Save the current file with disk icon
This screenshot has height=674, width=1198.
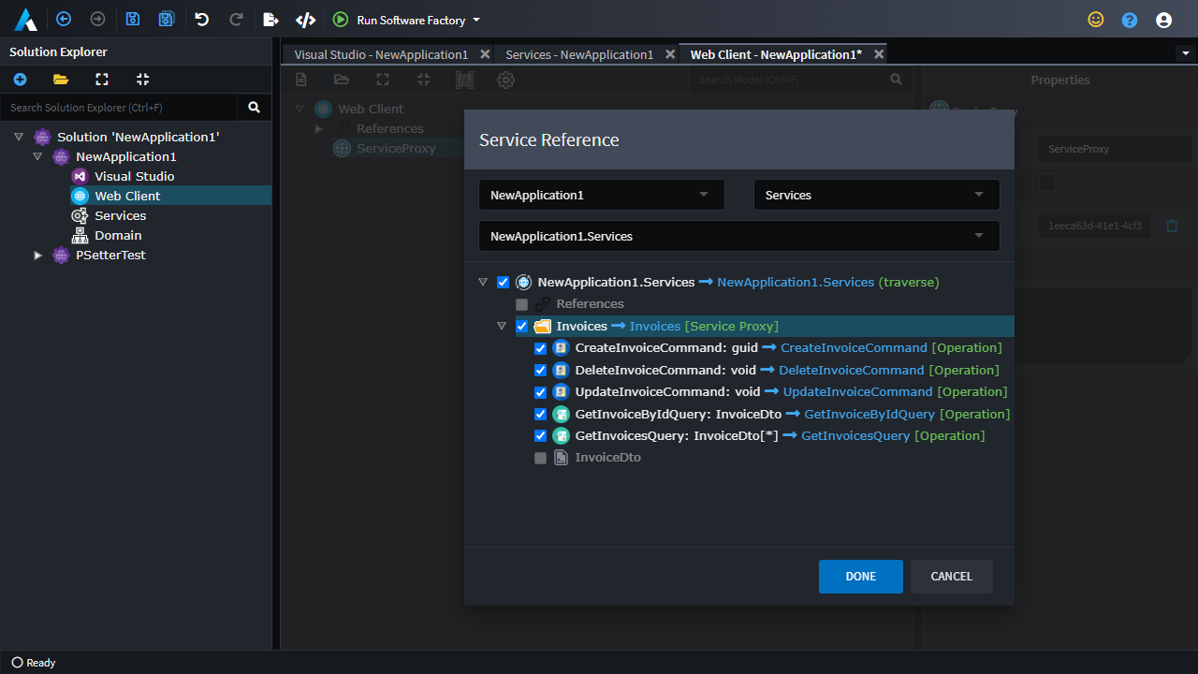pyautogui.click(x=133, y=19)
